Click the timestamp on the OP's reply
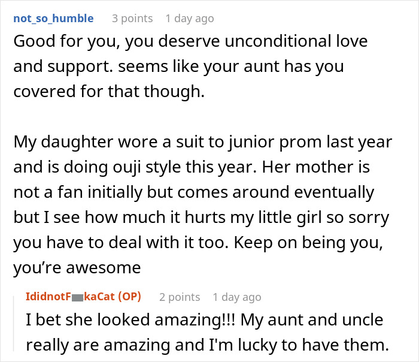The image size is (419, 362). [237, 297]
